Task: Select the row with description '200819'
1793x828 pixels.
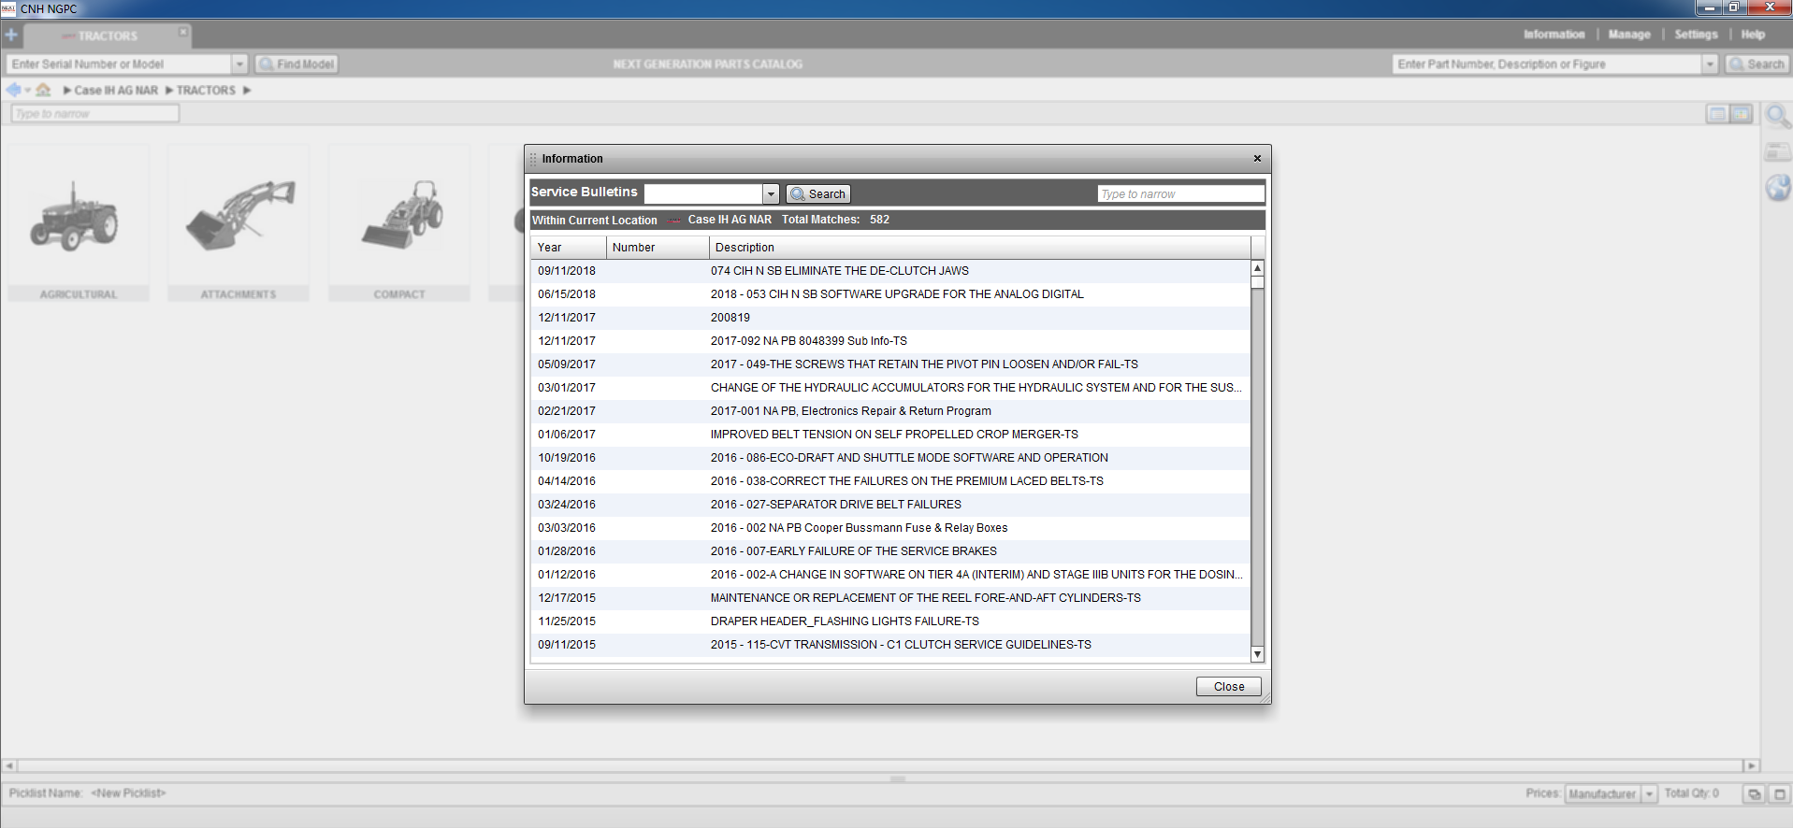Action: (890, 318)
